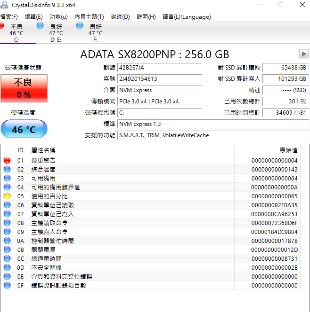The image size is (310, 312).
Task: Open the 檔案(F) menu
Action: (x=9, y=17)
